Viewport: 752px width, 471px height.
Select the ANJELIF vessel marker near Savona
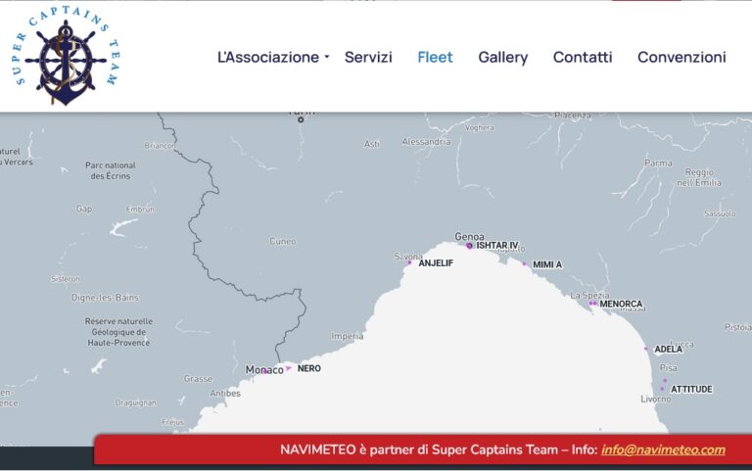[409, 262]
